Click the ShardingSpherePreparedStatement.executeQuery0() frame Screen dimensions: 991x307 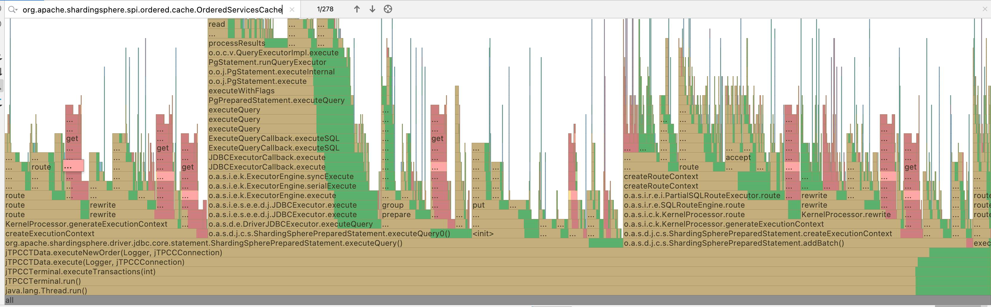pos(340,234)
